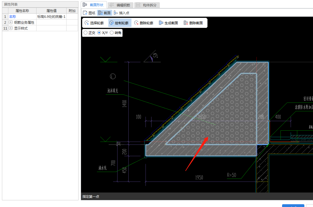Select the 正交 radio button
Image resolution: width=313 pixels, height=207 pixels.
85,33
